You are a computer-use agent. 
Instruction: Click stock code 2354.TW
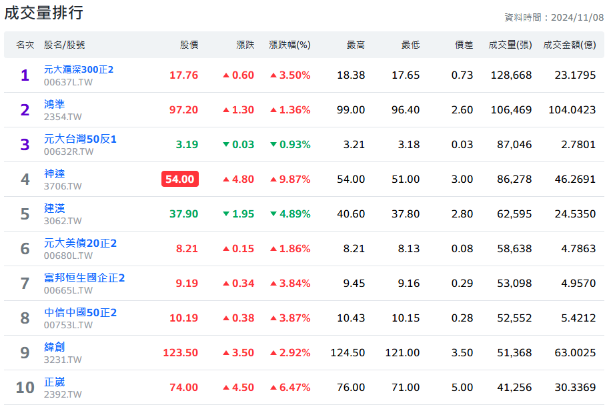click(63, 117)
